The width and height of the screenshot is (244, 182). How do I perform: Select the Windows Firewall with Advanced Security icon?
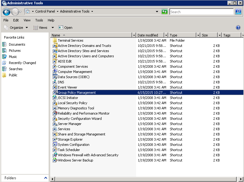point(55,155)
